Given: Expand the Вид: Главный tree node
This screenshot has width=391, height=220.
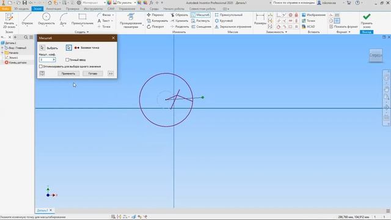Looking at the screenshot, I should (2, 48).
